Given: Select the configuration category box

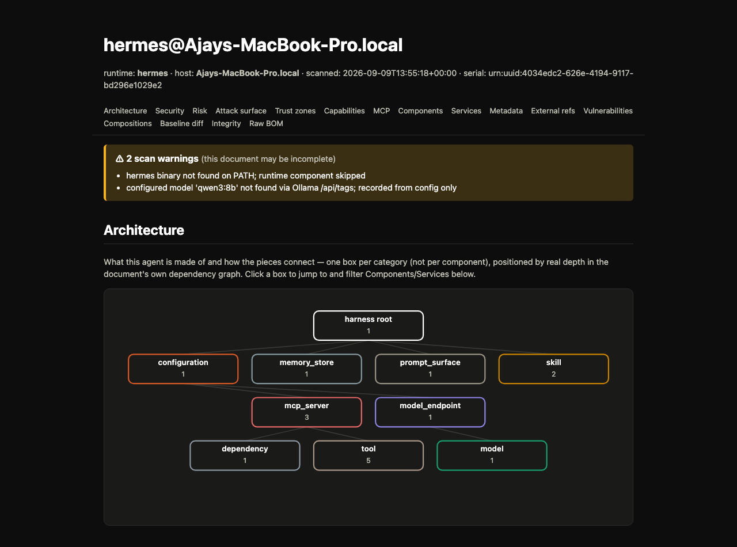Looking at the screenshot, I should [183, 369].
